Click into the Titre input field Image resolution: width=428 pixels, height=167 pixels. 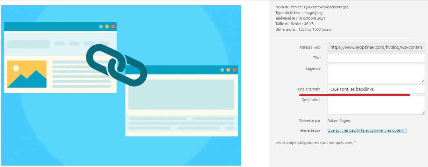point(376,58)
